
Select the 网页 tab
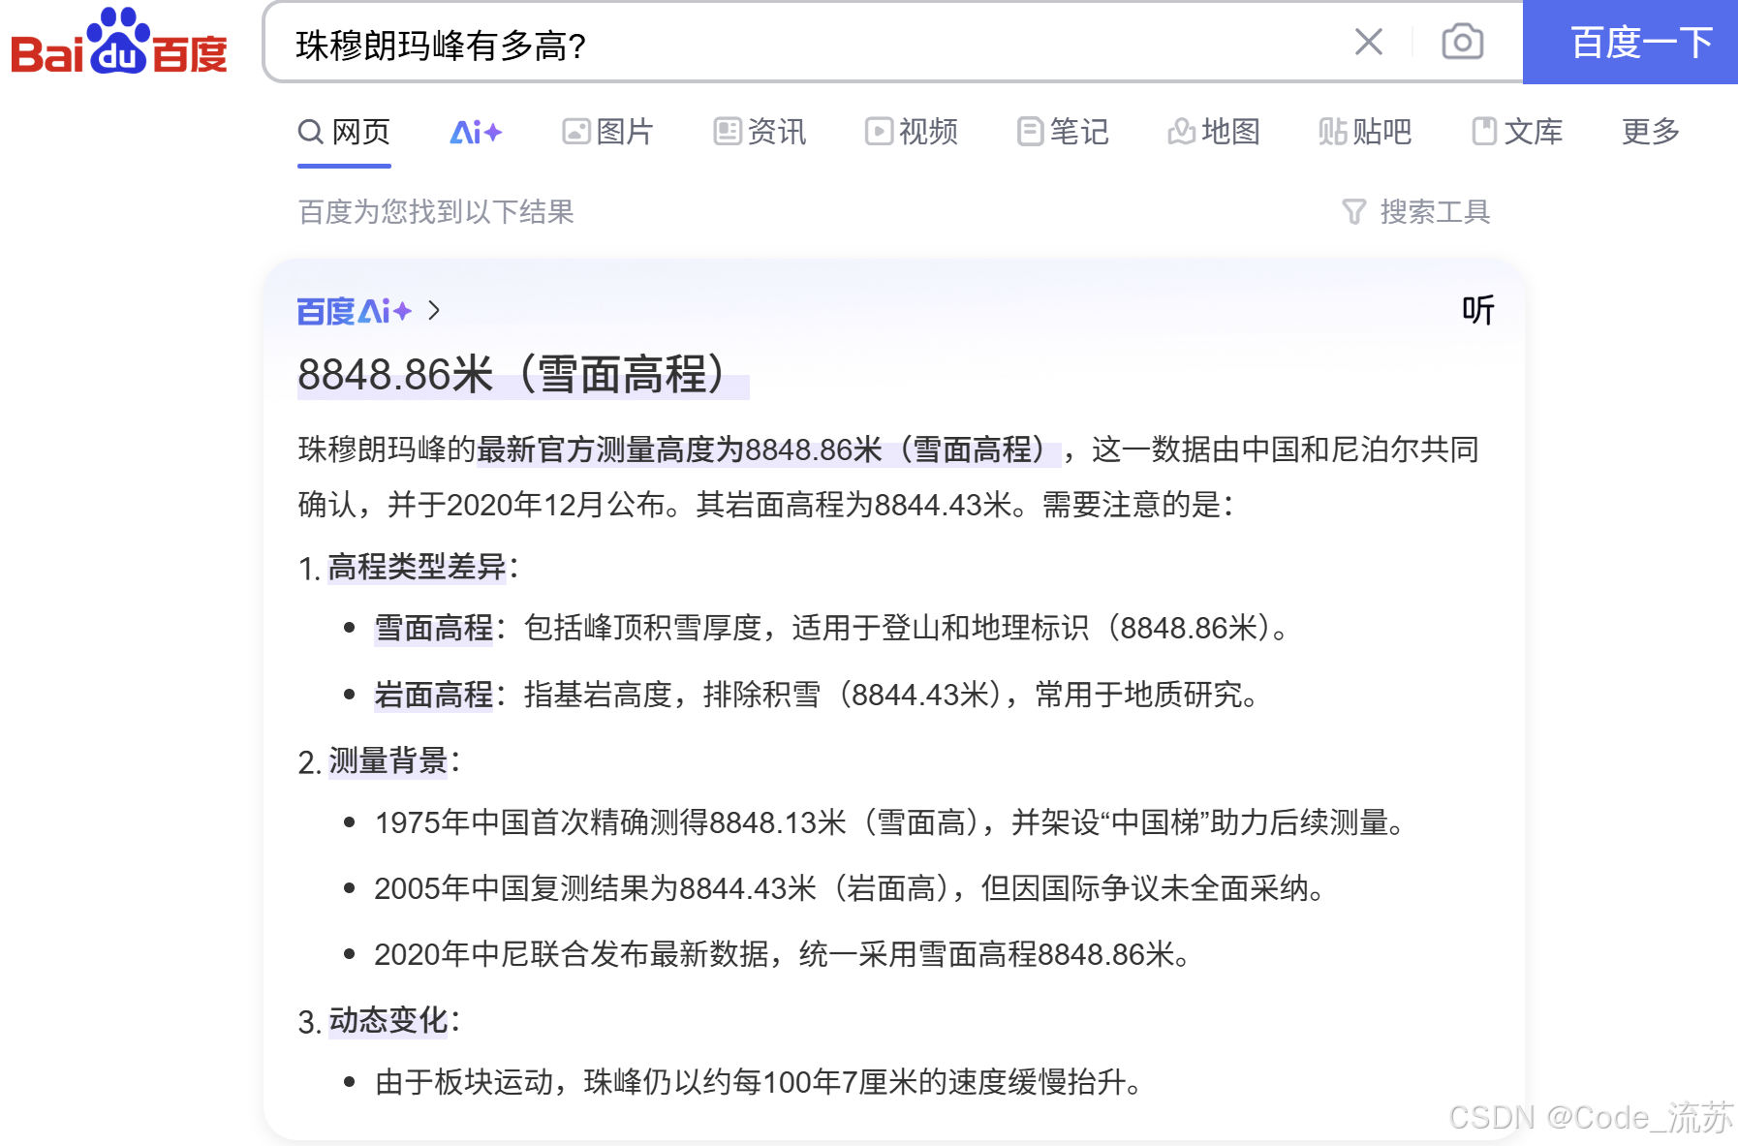344,132
